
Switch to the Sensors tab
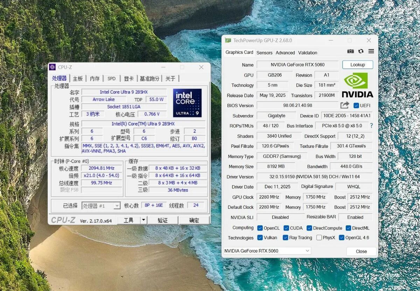264,53
